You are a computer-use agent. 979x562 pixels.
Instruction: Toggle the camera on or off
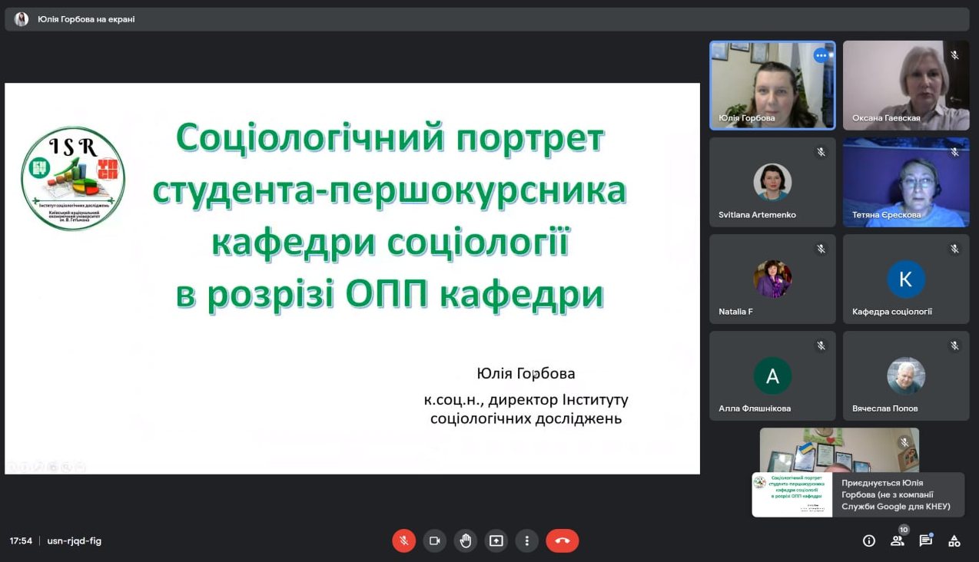(x=434, y=541)
